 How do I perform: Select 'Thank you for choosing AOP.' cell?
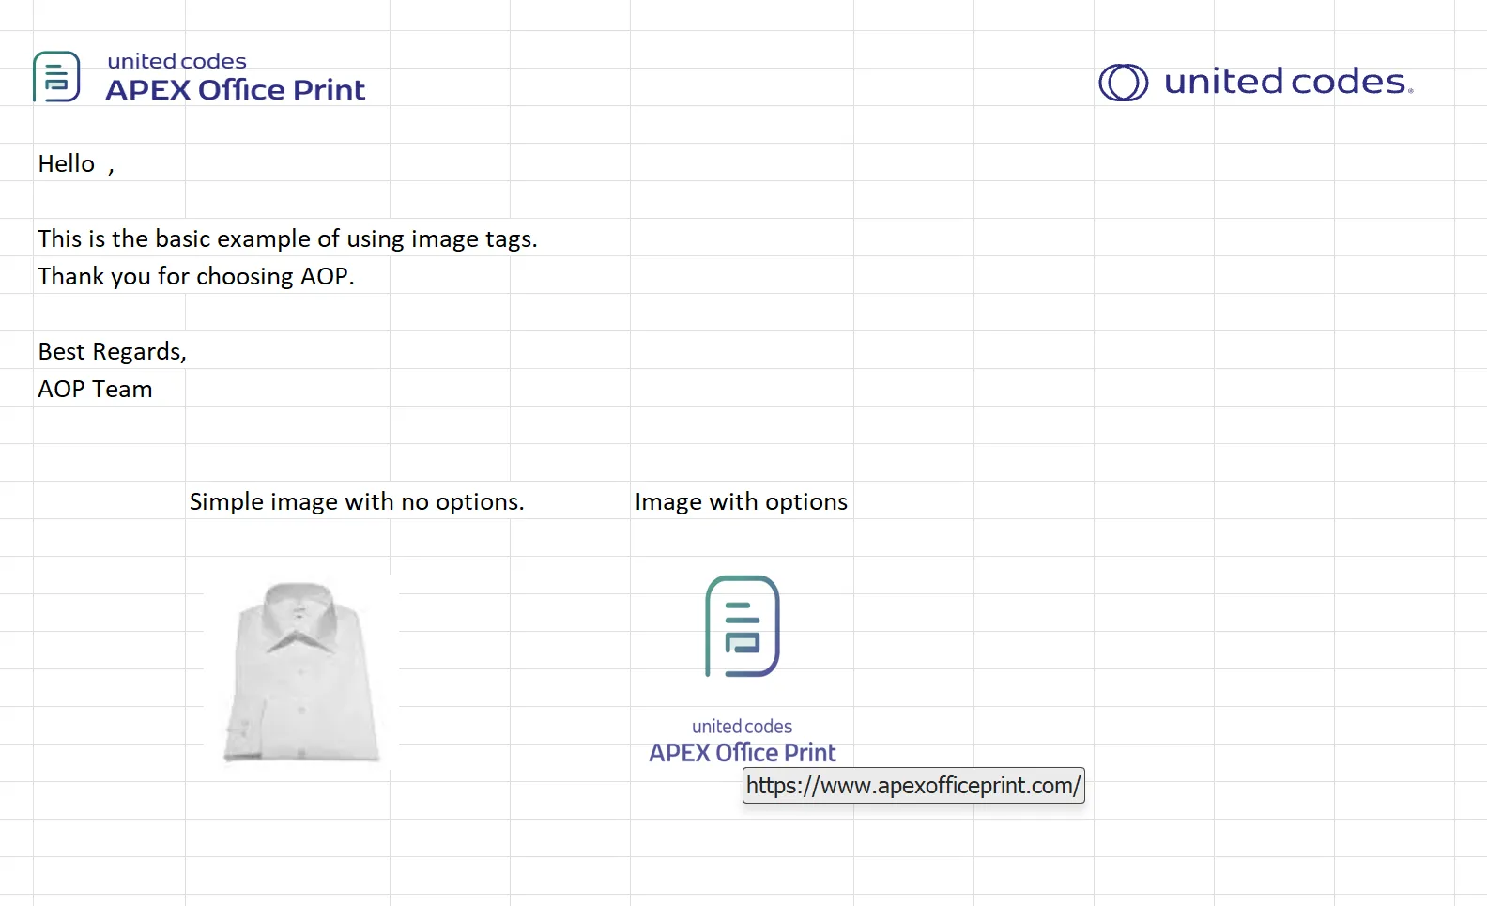tap(196, 276)
